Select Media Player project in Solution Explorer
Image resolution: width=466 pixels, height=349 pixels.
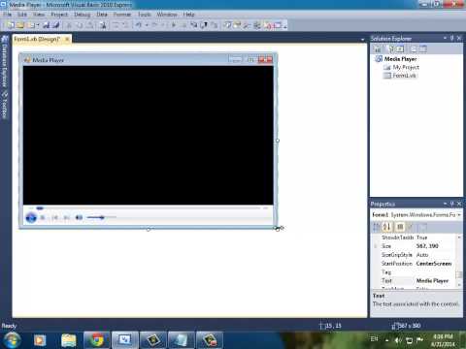click(400, 59)
